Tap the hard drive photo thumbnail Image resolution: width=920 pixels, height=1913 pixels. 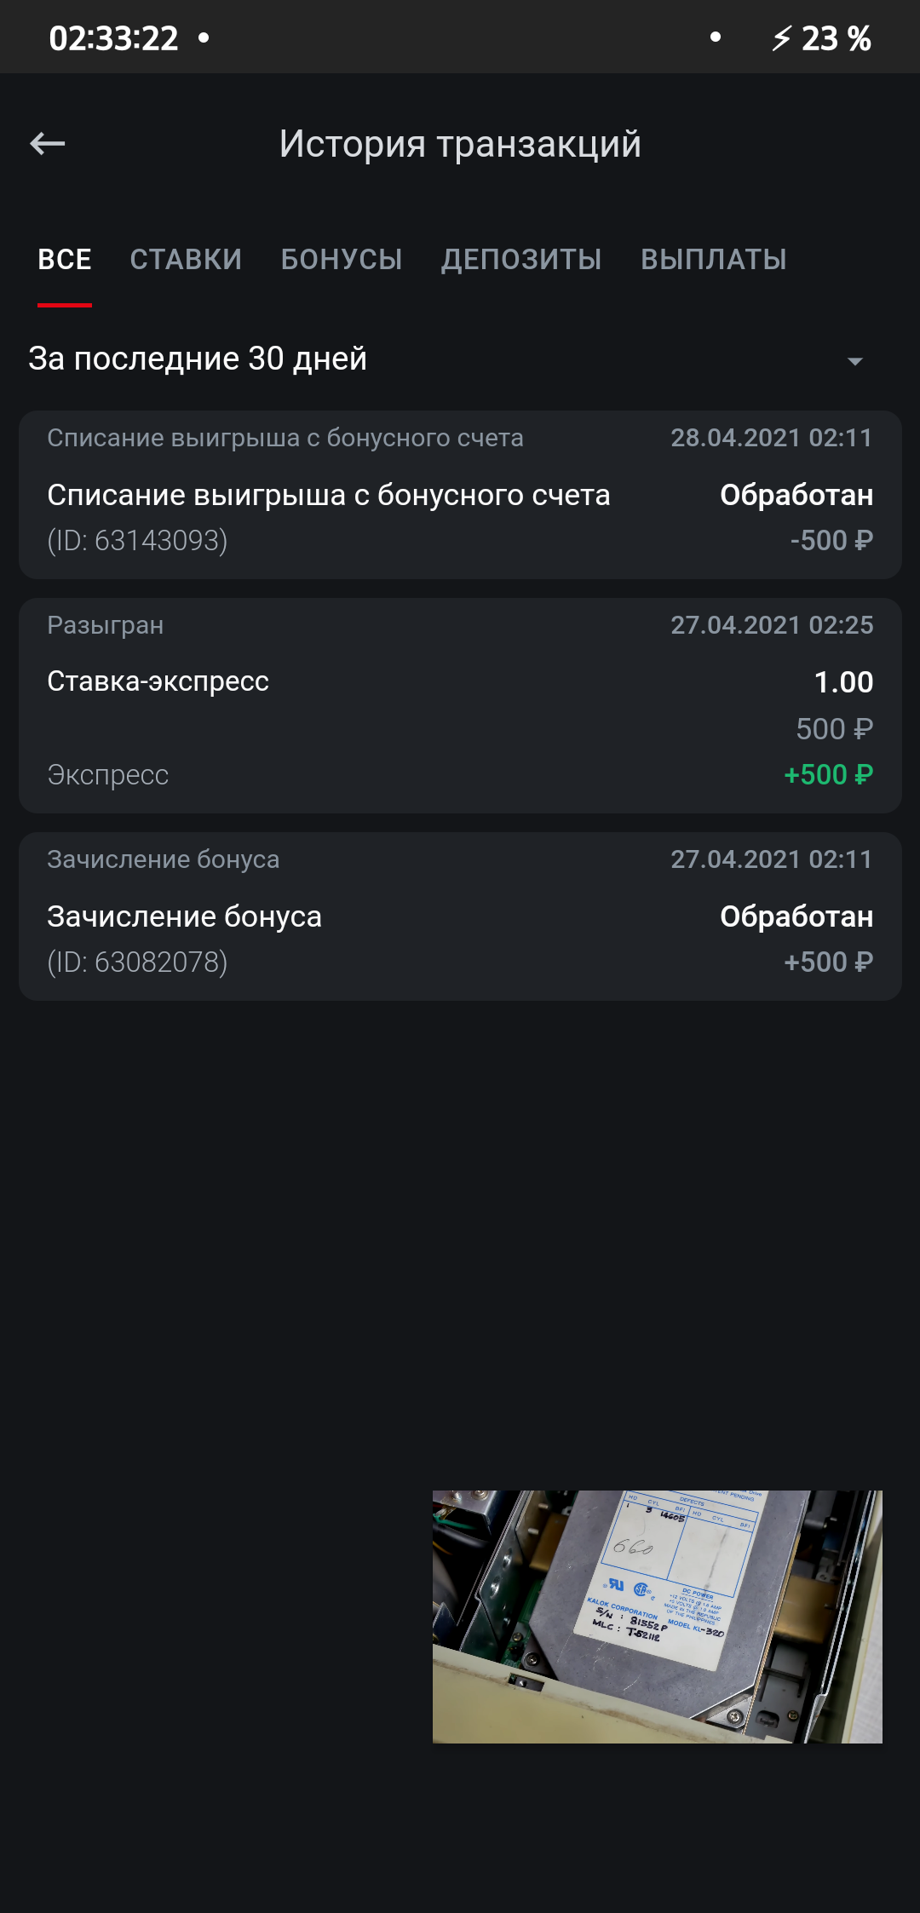658,1617
